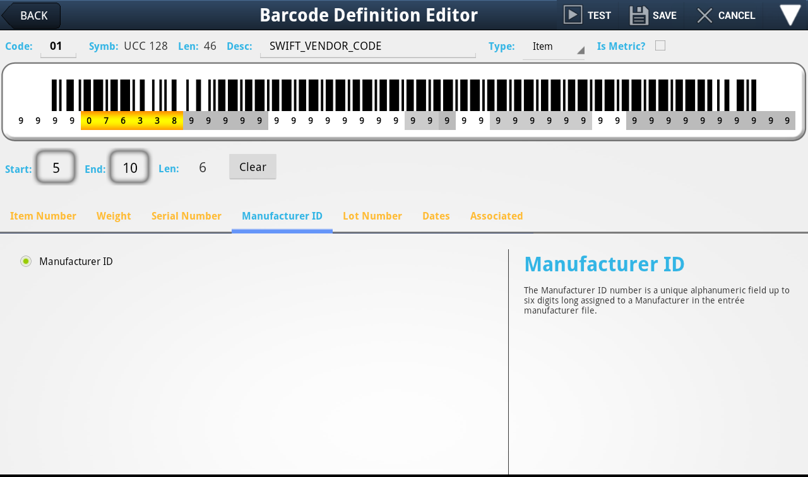Image resolution: width=808 pixels, height=477 pixels.
Task: Click the yellow highlighted barcode digit 0
Action: click(89, 121)
